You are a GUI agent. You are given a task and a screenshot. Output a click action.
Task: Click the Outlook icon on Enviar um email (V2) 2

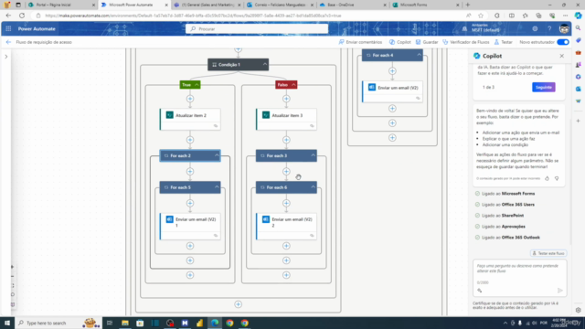266,219
